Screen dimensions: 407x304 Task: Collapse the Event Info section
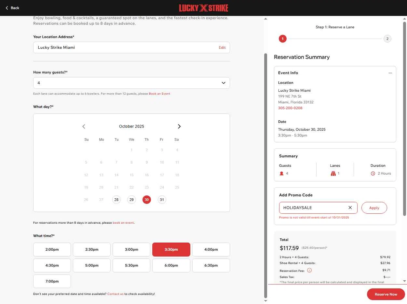(390, 73)
